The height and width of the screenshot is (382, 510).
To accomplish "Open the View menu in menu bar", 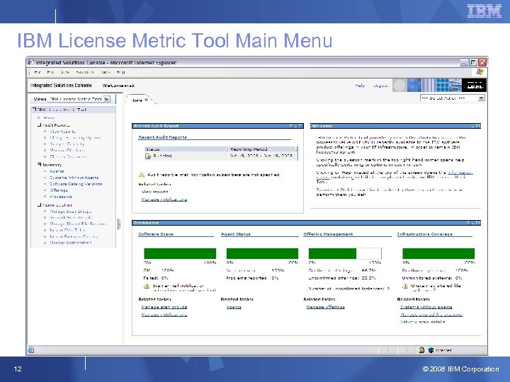I will [64, 72].
